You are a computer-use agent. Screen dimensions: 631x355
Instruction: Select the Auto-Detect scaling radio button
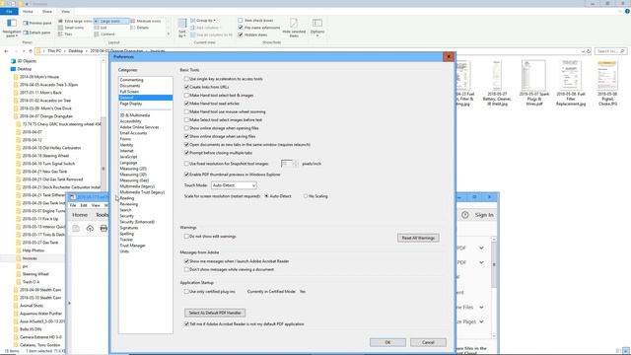(x=266, y=196)
